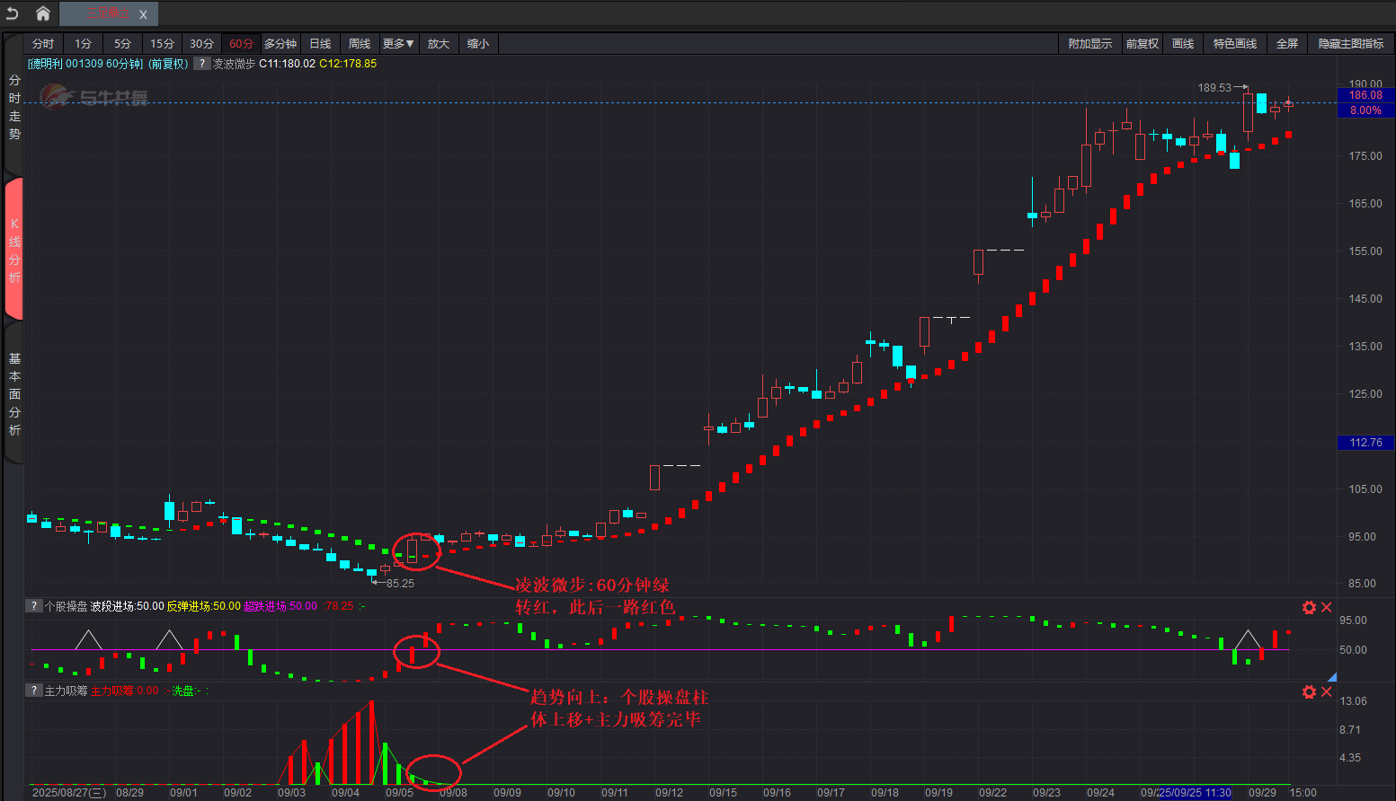This screenshot has width=1396, height=801.
Task: Open settings gear for 个股操盘 panel
Action: click(1309, 608)
